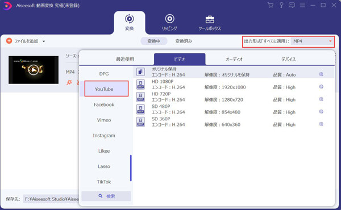Click the orange plus add-file icon
341x210 pixels.
pos(9,41)
